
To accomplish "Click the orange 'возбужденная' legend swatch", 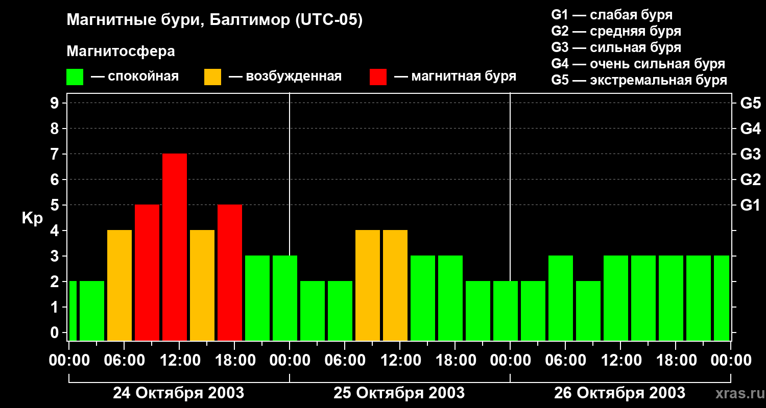I will tap(212, 77).
